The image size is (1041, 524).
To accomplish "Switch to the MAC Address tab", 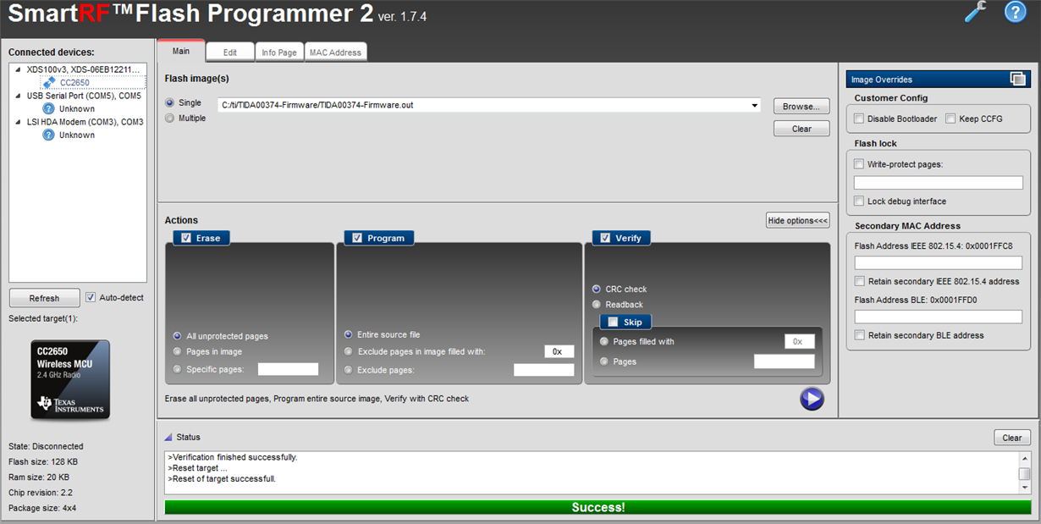I will click(335, 52).
